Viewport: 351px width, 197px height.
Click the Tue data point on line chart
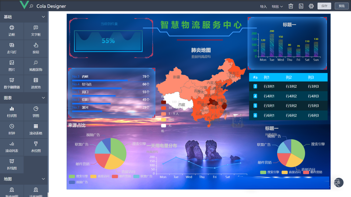coord(176,157)
